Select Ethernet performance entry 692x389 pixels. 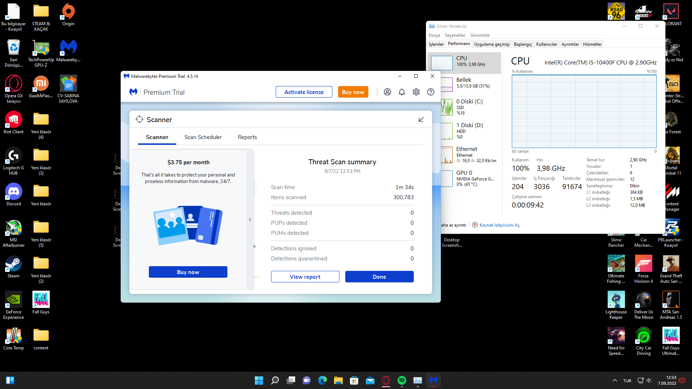[470, 155]
